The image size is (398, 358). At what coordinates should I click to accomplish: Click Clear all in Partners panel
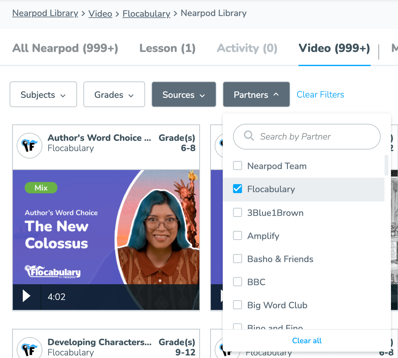click(307, 341)
